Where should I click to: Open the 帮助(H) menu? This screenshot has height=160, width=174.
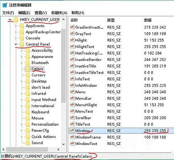coord(78,13)
